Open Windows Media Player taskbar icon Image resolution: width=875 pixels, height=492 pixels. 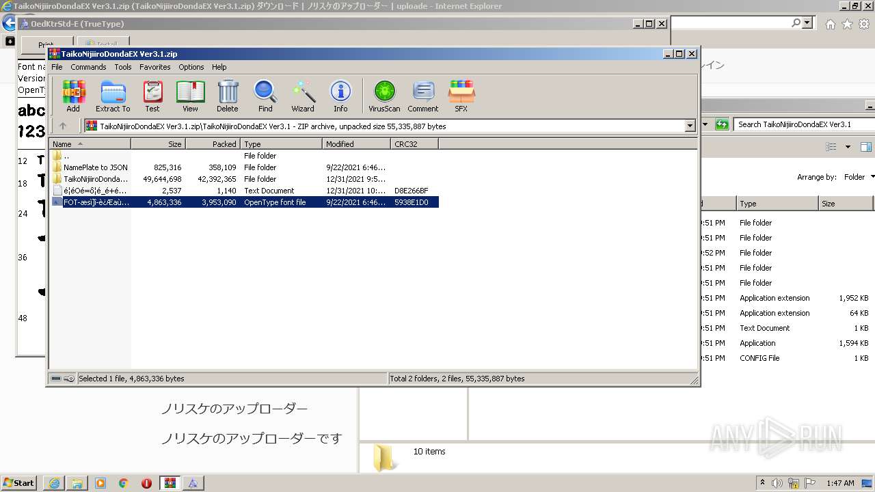tap(100, 482)
